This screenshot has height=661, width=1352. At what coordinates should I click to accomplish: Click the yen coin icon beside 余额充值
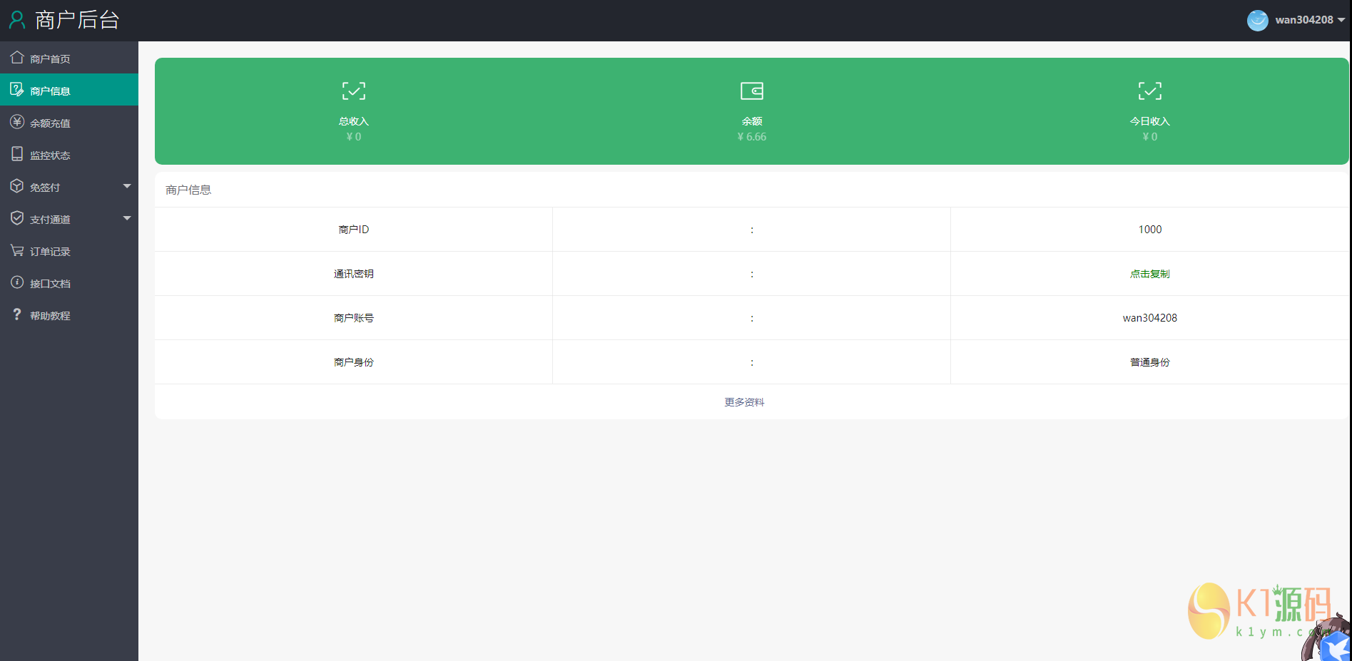coord(17,122)
